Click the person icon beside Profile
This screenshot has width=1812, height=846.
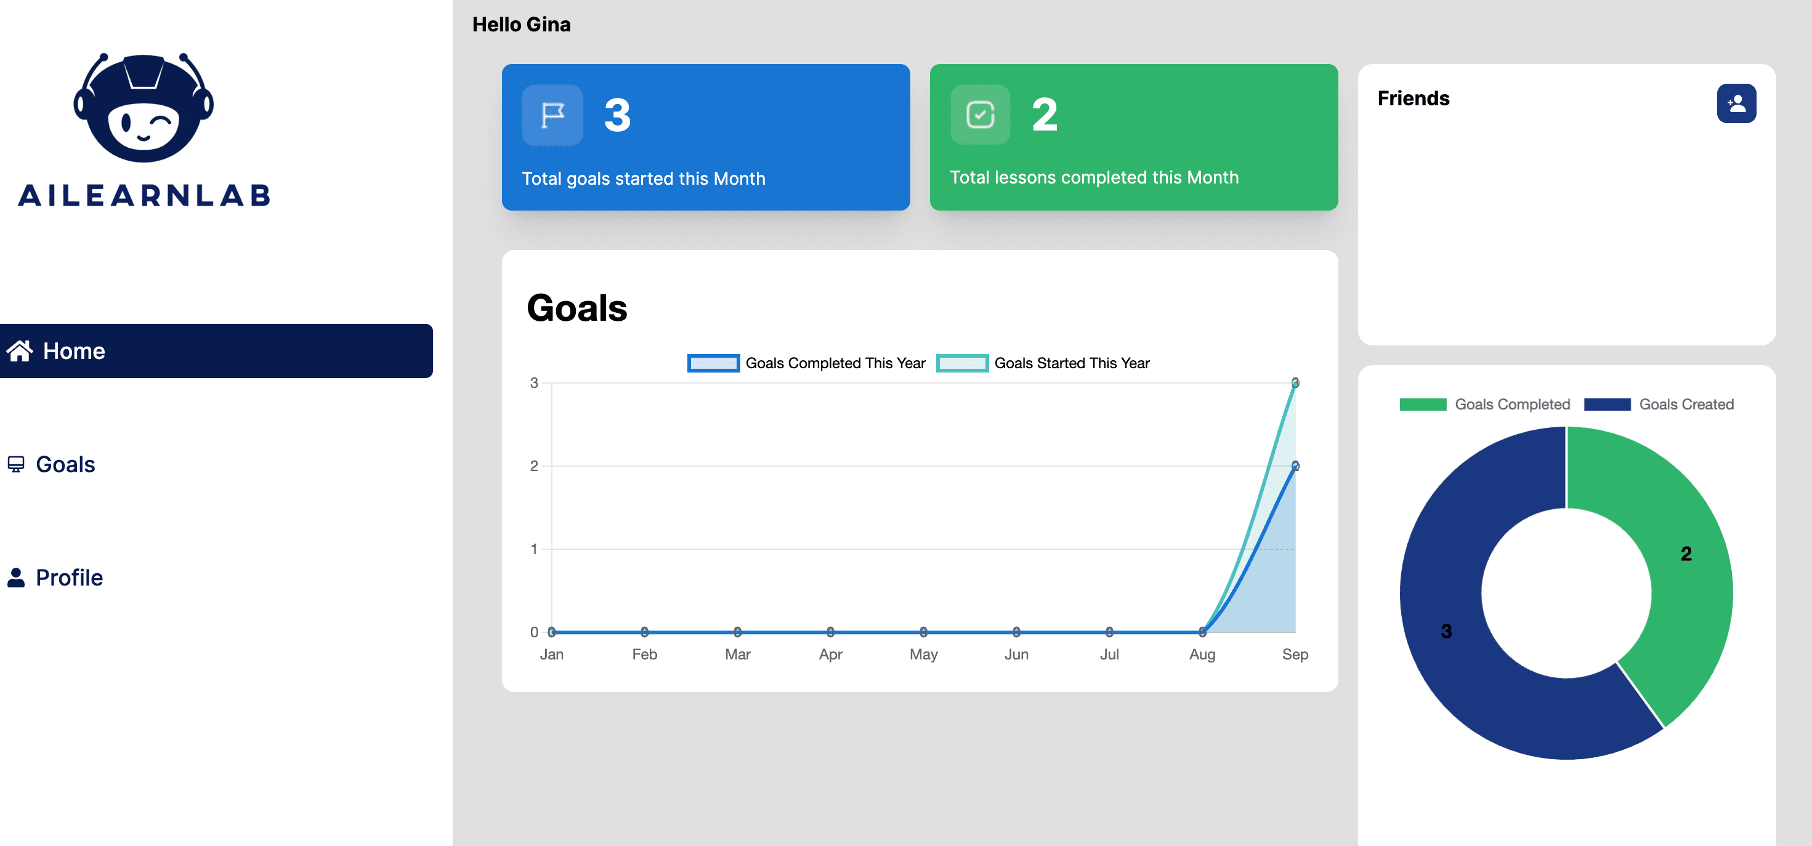click(16, 578)
